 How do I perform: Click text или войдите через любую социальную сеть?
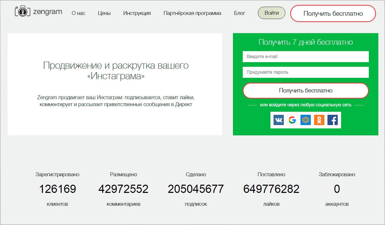306,105
